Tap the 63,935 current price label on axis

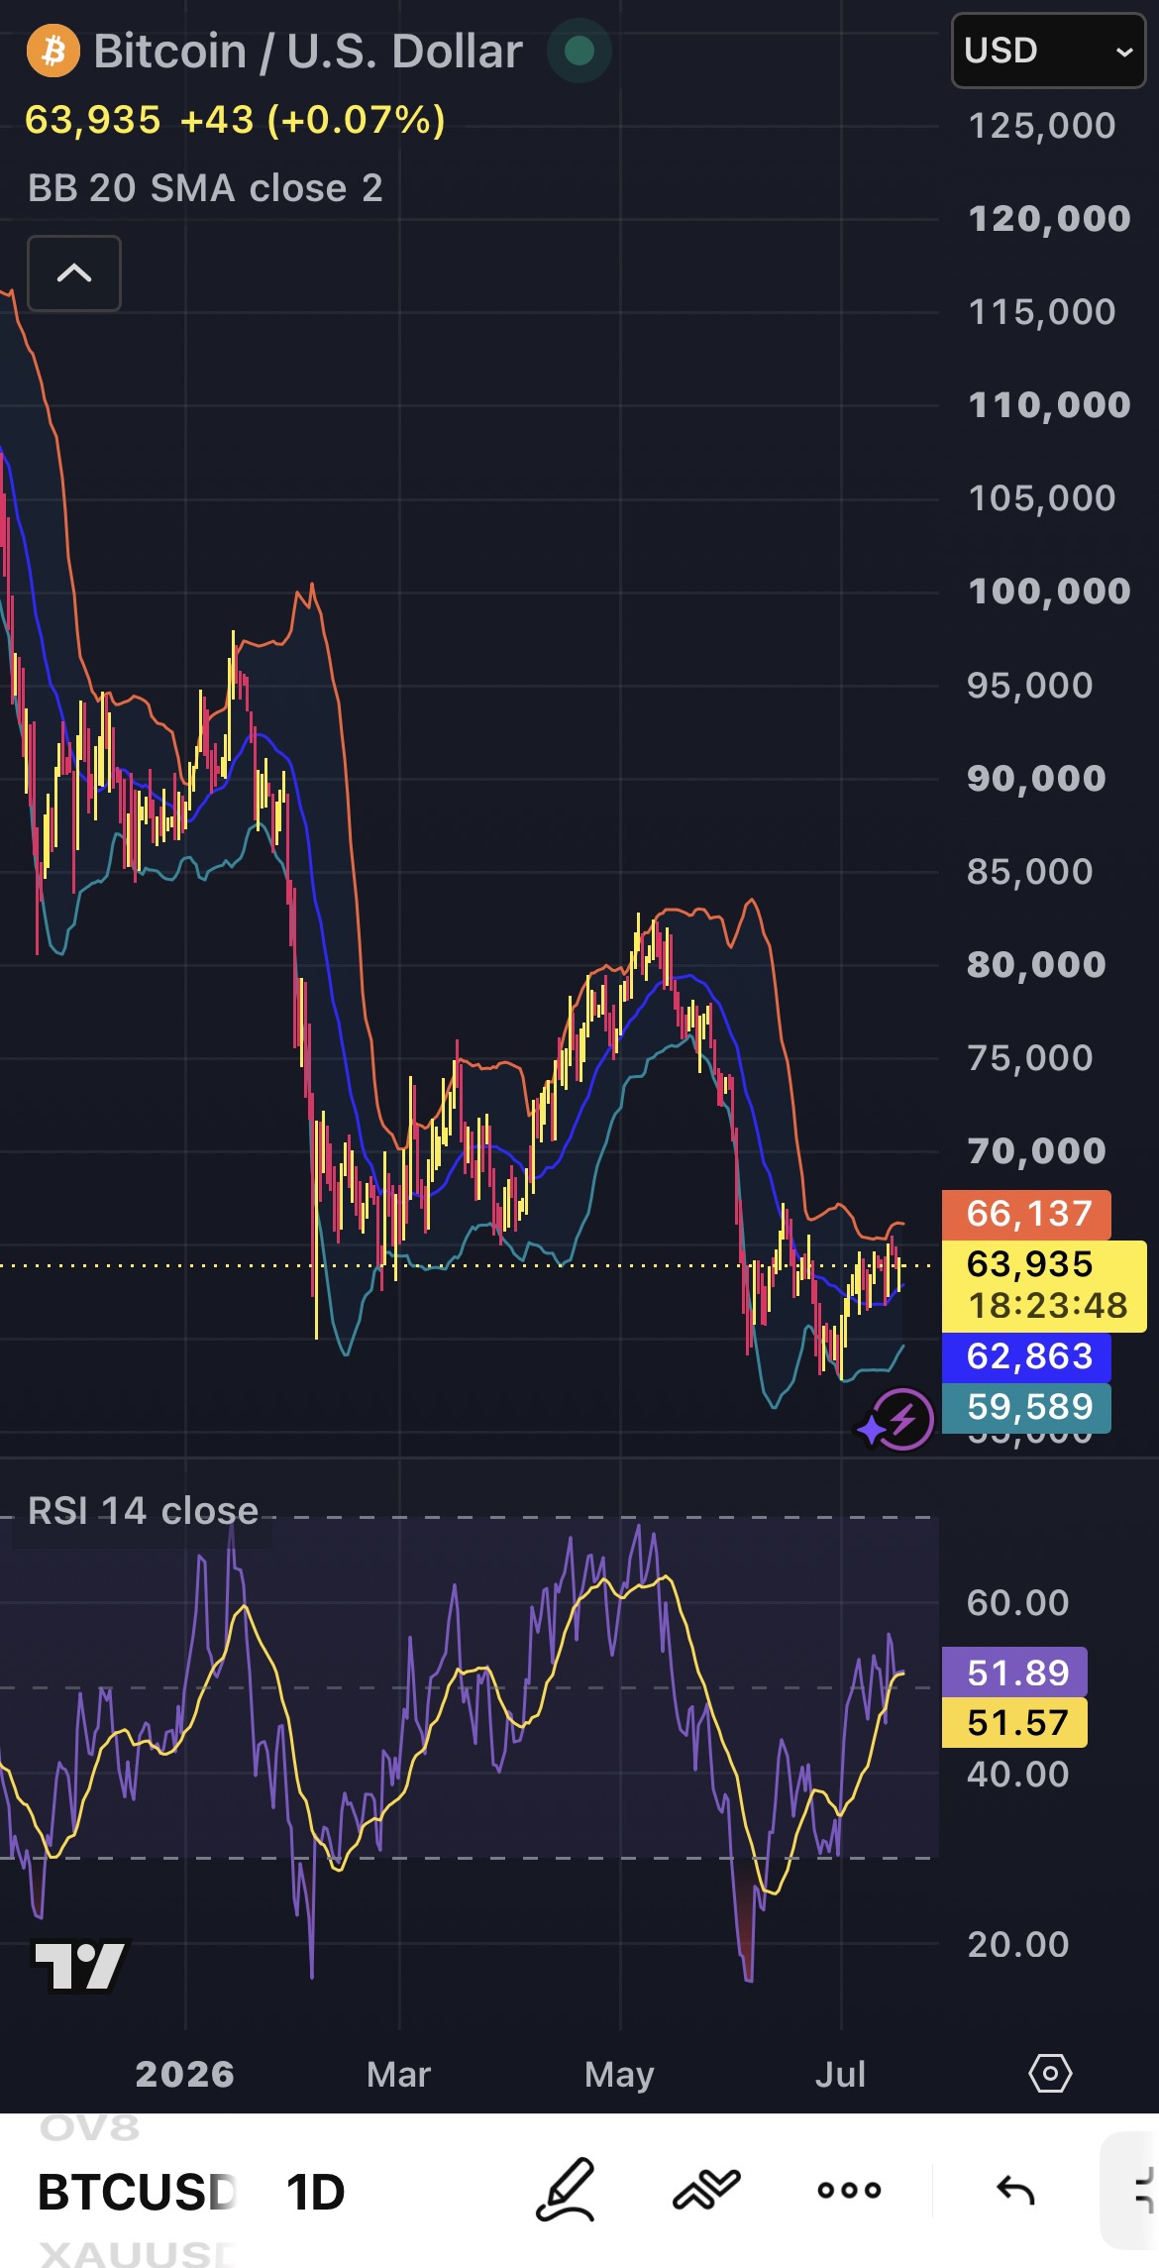(1044, 1285)
